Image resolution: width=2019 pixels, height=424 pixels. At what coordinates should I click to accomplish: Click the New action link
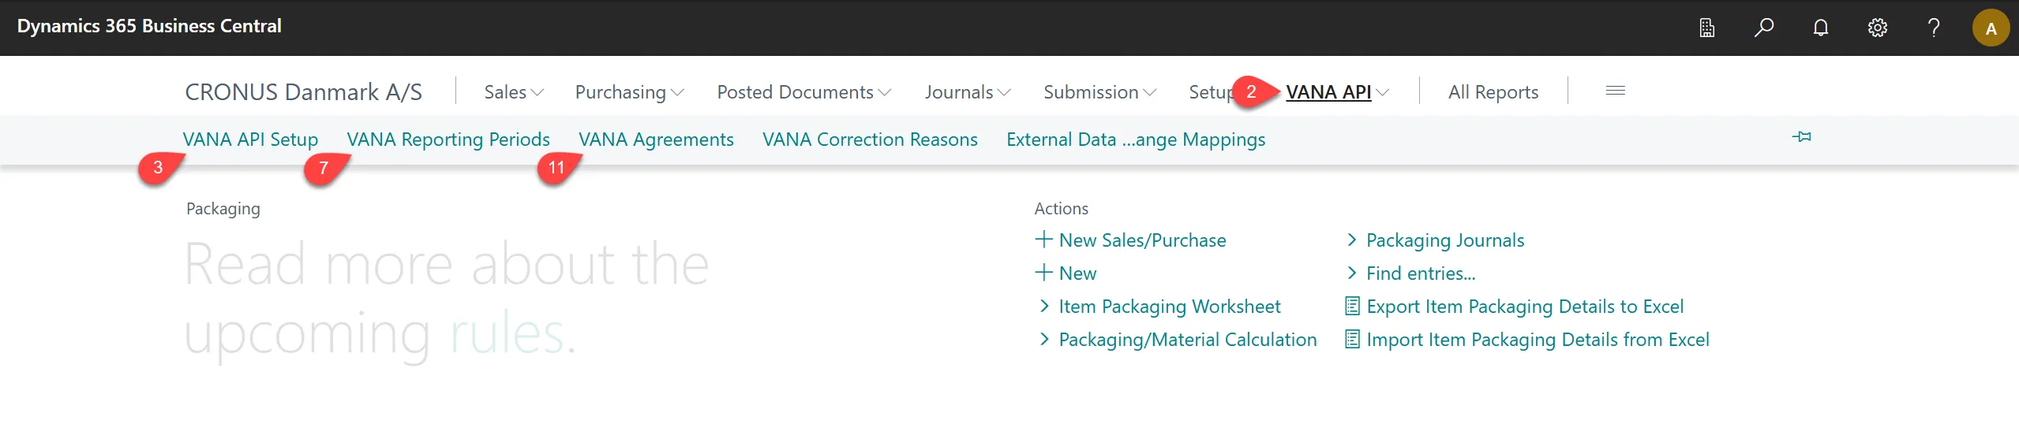(x=1077, y=273)
